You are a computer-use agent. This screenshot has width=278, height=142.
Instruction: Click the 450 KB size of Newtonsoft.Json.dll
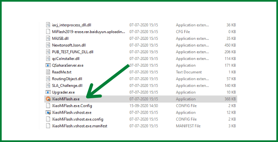click(x=230, y=45)
